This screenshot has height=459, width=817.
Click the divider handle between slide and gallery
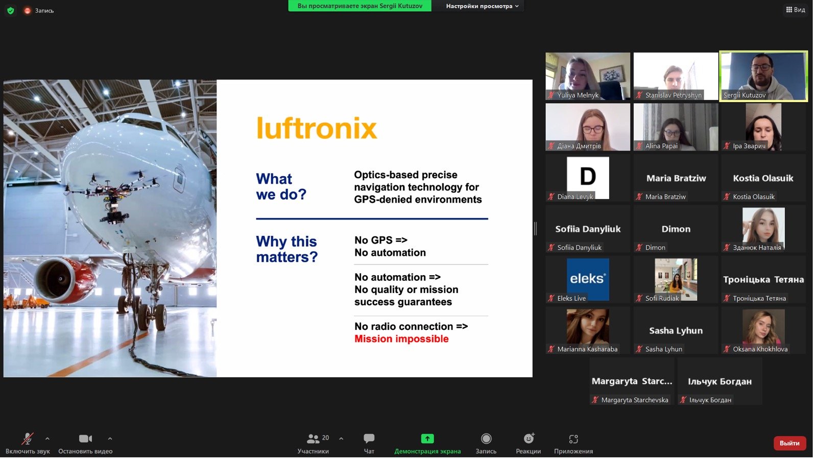535,228
